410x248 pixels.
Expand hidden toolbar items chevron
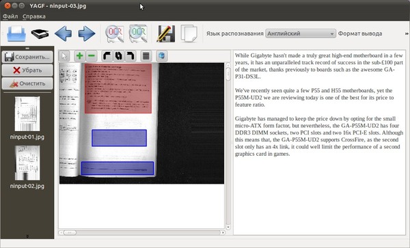(407, 33)
